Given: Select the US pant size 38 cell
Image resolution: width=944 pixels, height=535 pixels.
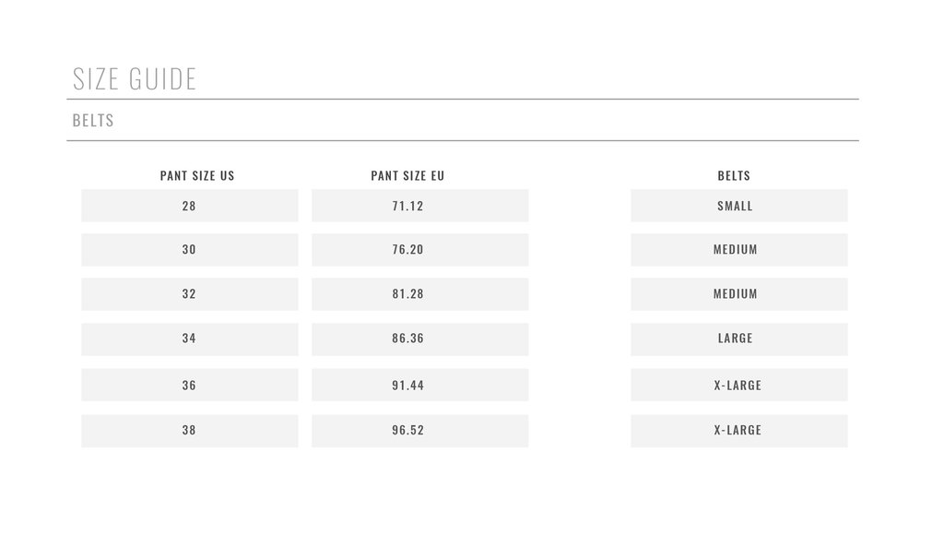Looking at the screenshot, I should (x=190, y=431).
